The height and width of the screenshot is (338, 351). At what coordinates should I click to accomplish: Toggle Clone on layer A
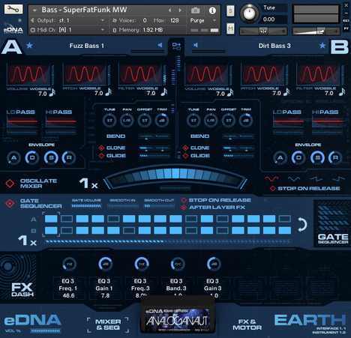[101, 148]
